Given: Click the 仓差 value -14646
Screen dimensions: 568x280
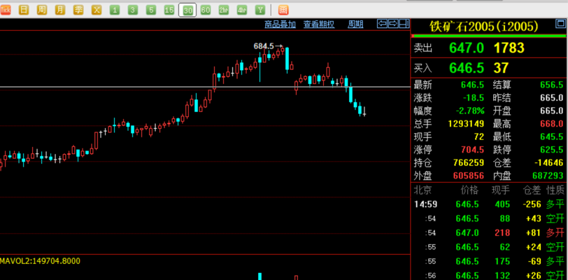Looking at the screenshot, I should coord(548,162).
